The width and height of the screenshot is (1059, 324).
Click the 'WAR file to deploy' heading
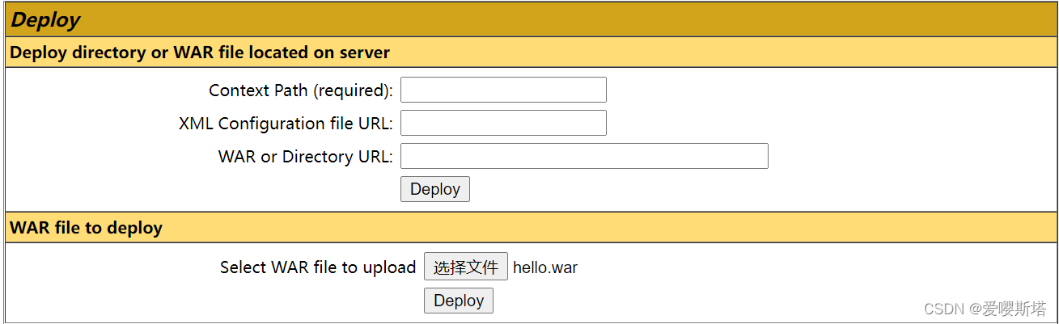tap(87, 228)
